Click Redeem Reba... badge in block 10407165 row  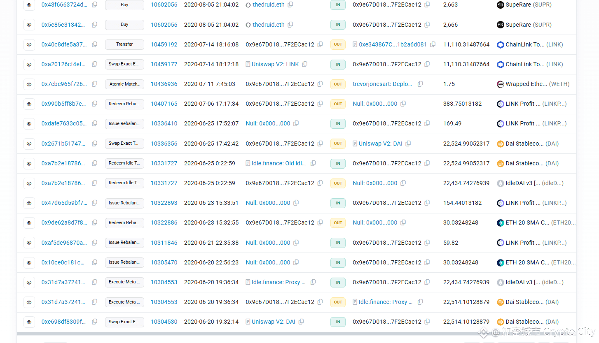(124, 104)
